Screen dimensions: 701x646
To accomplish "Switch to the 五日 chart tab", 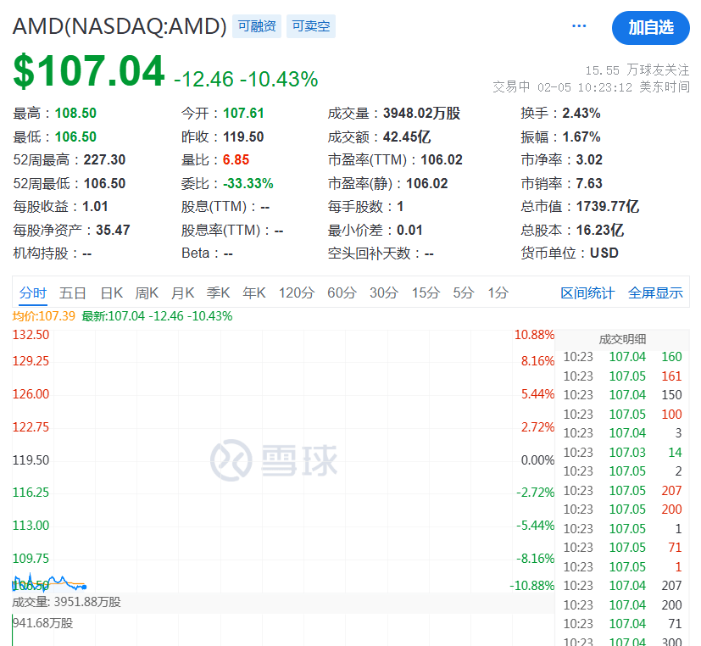I will tap(74, 292).
